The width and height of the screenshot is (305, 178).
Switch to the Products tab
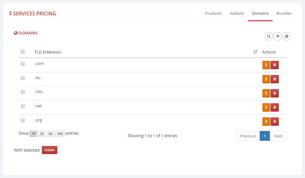(213, 13)
